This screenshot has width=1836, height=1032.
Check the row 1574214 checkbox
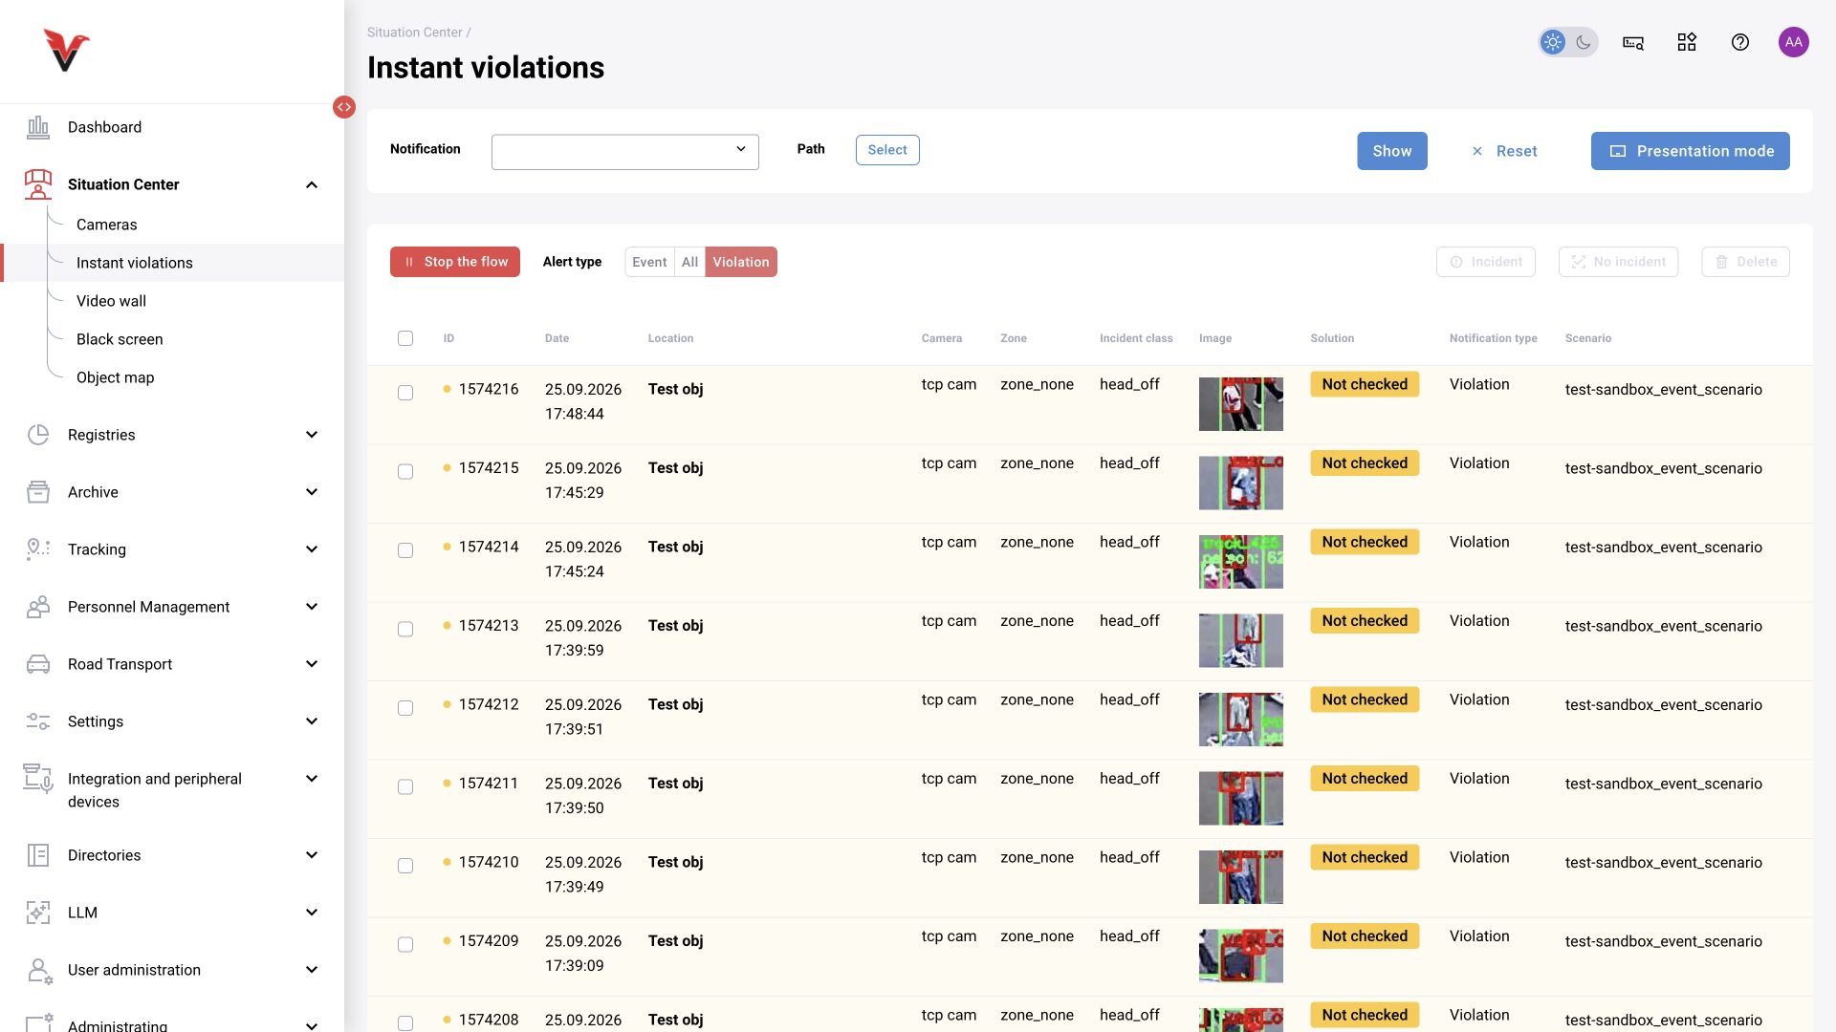(x=405, y=550)
